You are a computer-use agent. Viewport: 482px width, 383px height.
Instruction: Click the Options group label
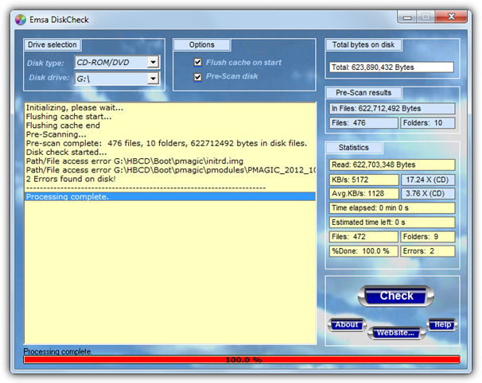[x=202, y=44]
